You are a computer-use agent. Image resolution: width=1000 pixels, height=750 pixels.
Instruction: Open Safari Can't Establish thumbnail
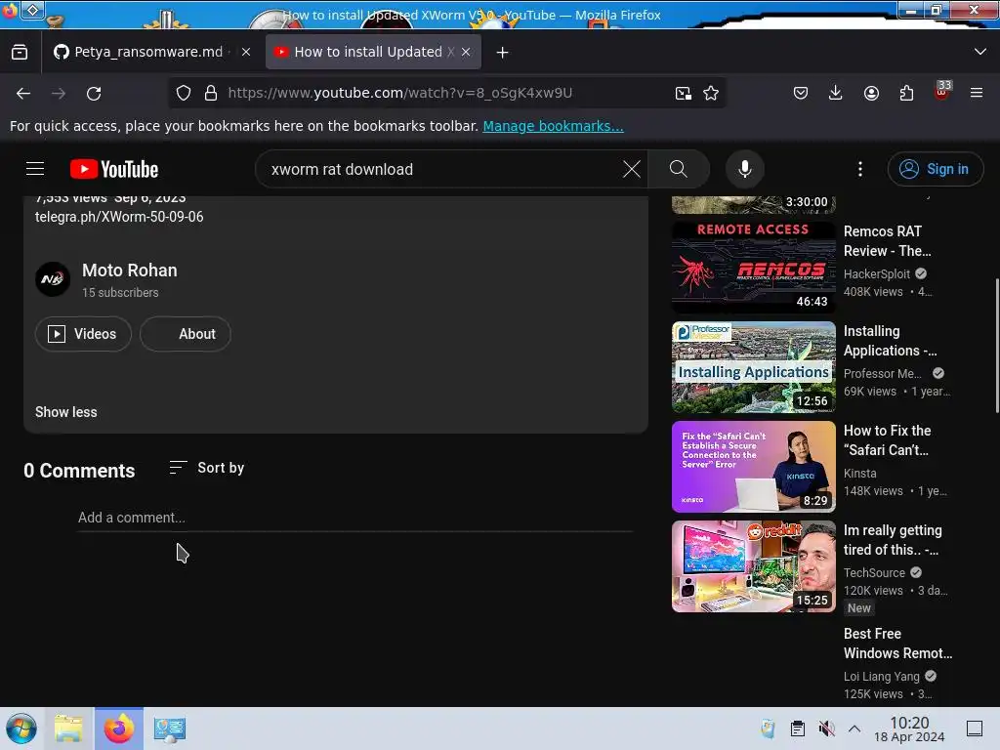click(x=753, y=466)
